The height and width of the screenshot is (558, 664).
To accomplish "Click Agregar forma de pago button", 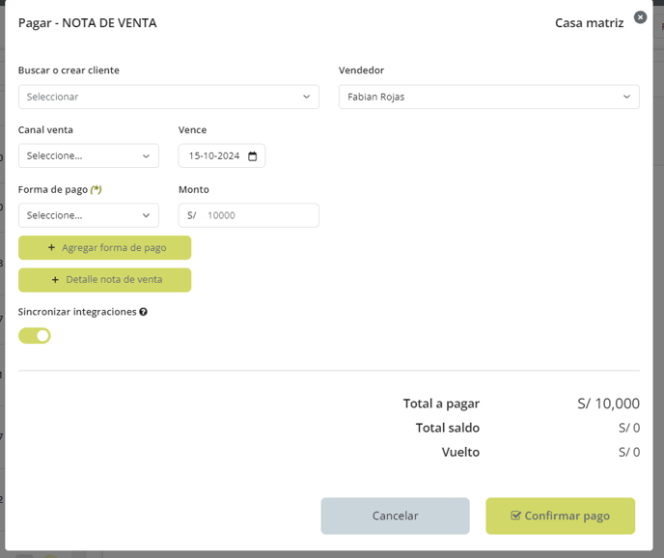I will pos(104,247).
